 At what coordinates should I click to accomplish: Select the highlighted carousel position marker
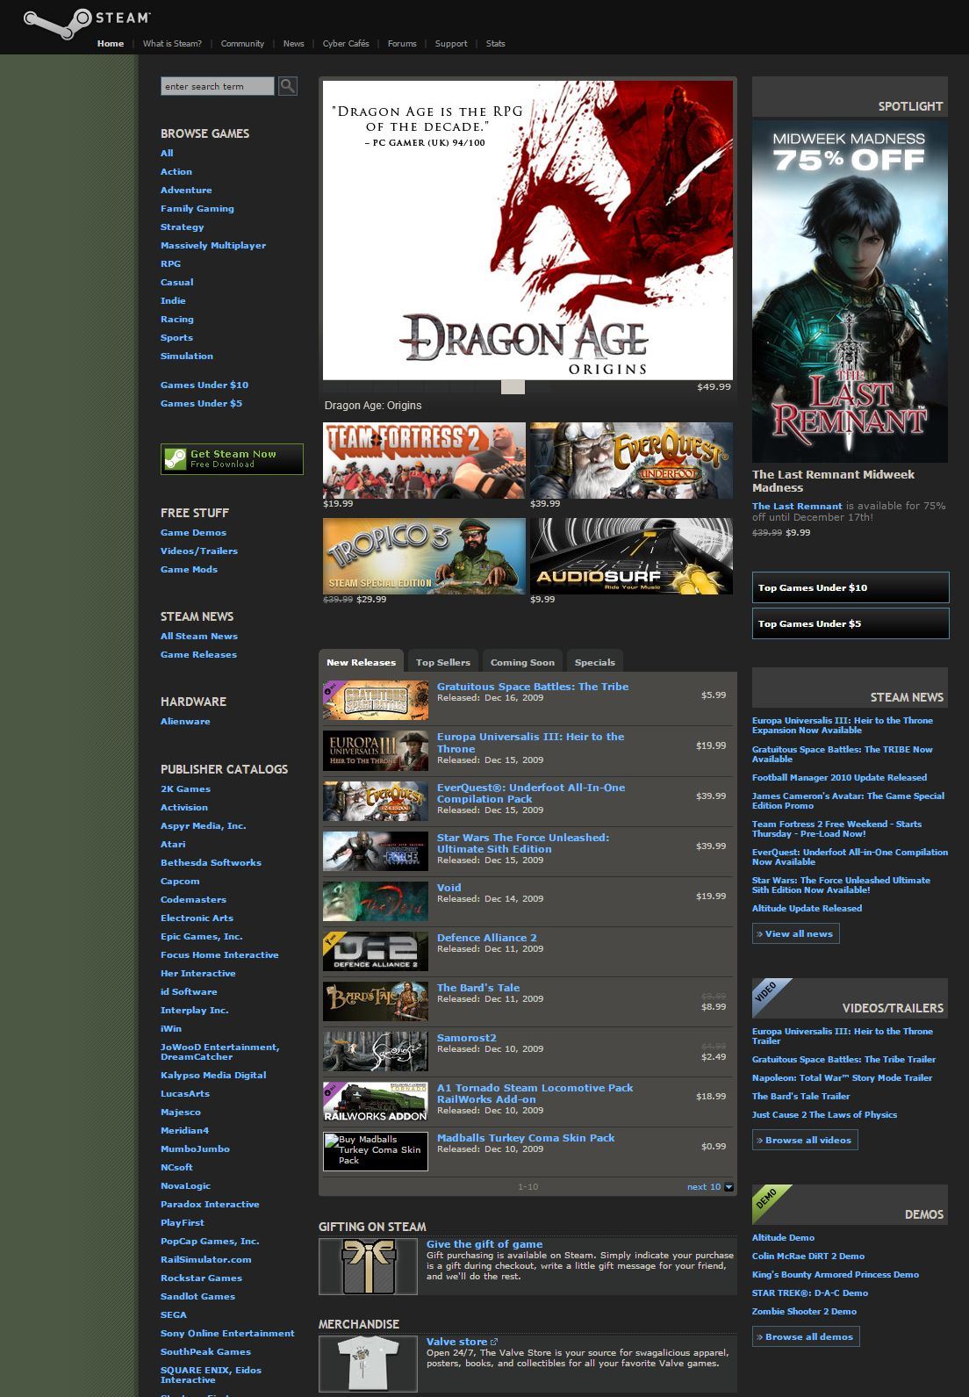tap(513, 387)
